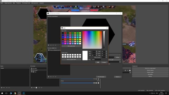Move scene down arrow in Scenes panel
This screenshot has height=95, width=169.
[x=9, y=88]
